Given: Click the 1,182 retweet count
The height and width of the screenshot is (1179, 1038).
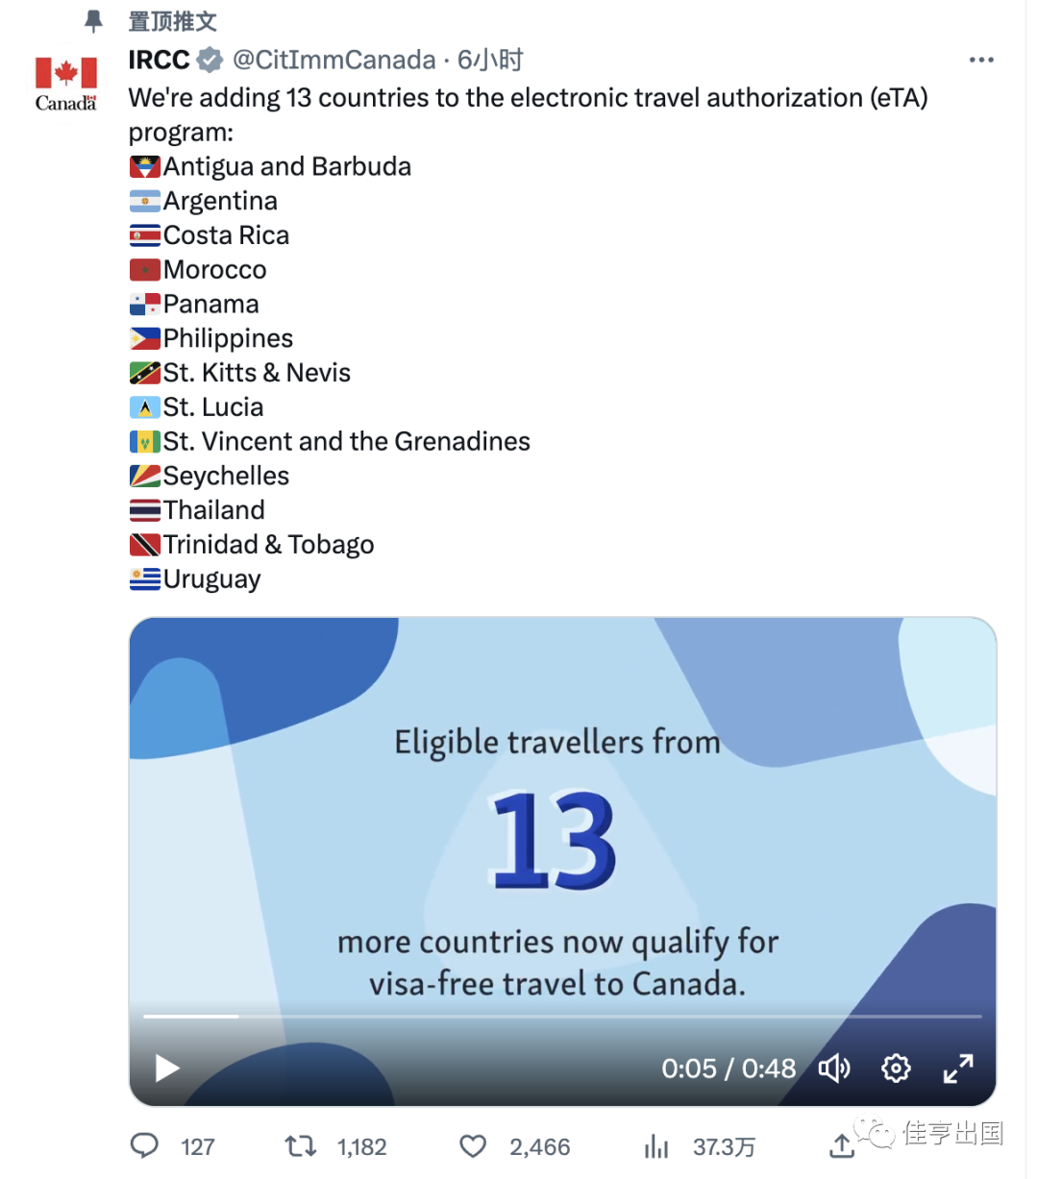Looking at the screenshot, I should (361, 1146).
